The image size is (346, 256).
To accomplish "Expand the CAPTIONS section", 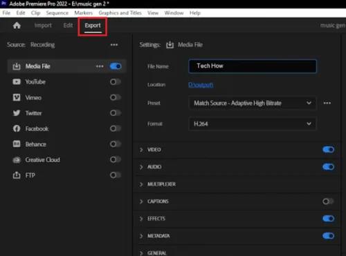I will pos(141,201).
